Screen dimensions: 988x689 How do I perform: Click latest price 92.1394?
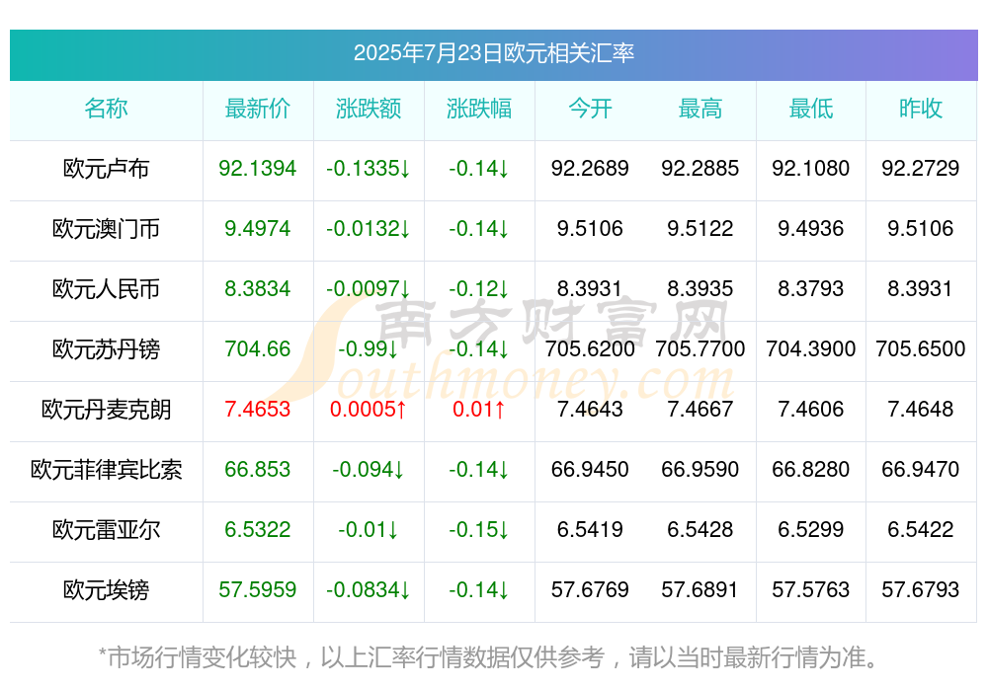point(257,169)
